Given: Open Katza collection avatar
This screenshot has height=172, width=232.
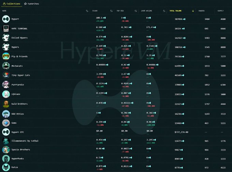Looking at the screenshot, I should [x=6, y=168].
